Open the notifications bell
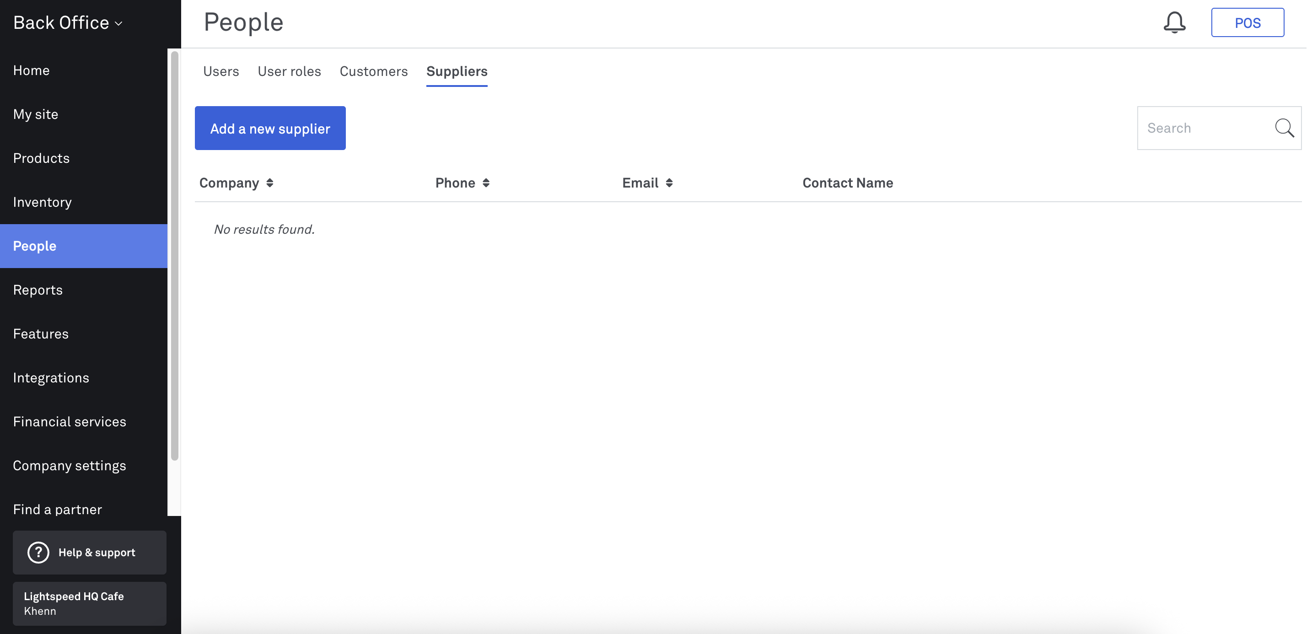 (x=1174, y=22)
